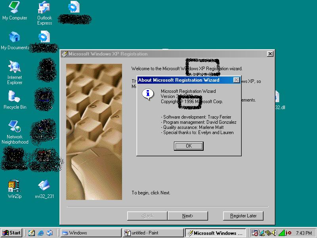
Task: Switch to the Windows taskbar button
Action: coord(91,233)
